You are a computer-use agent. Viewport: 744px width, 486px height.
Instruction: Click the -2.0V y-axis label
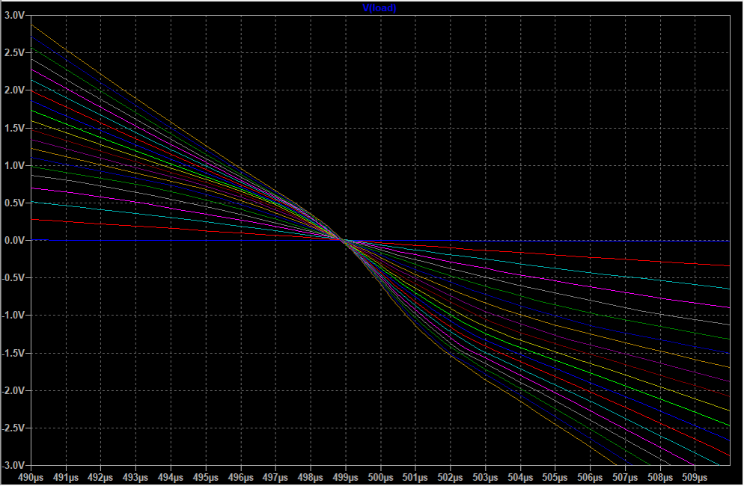(13, 391)
